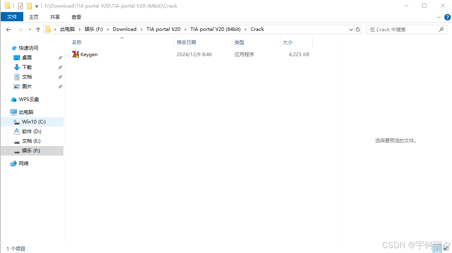This screenshot has width=452, height=253.
Task: Click the refresh button beside address bar
Action: 358,29
